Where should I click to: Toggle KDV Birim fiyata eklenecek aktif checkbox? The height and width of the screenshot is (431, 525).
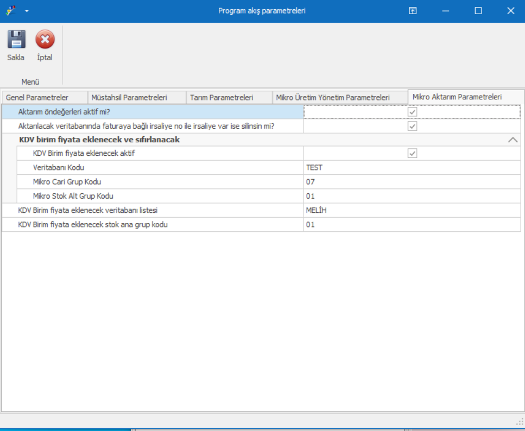(412, 154)
